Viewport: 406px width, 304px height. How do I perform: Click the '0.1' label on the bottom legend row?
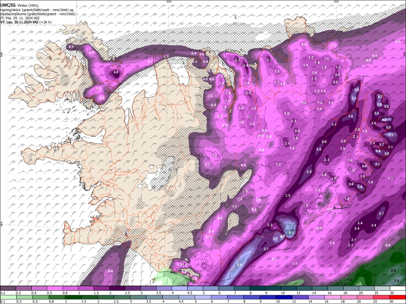coord(3,302)
